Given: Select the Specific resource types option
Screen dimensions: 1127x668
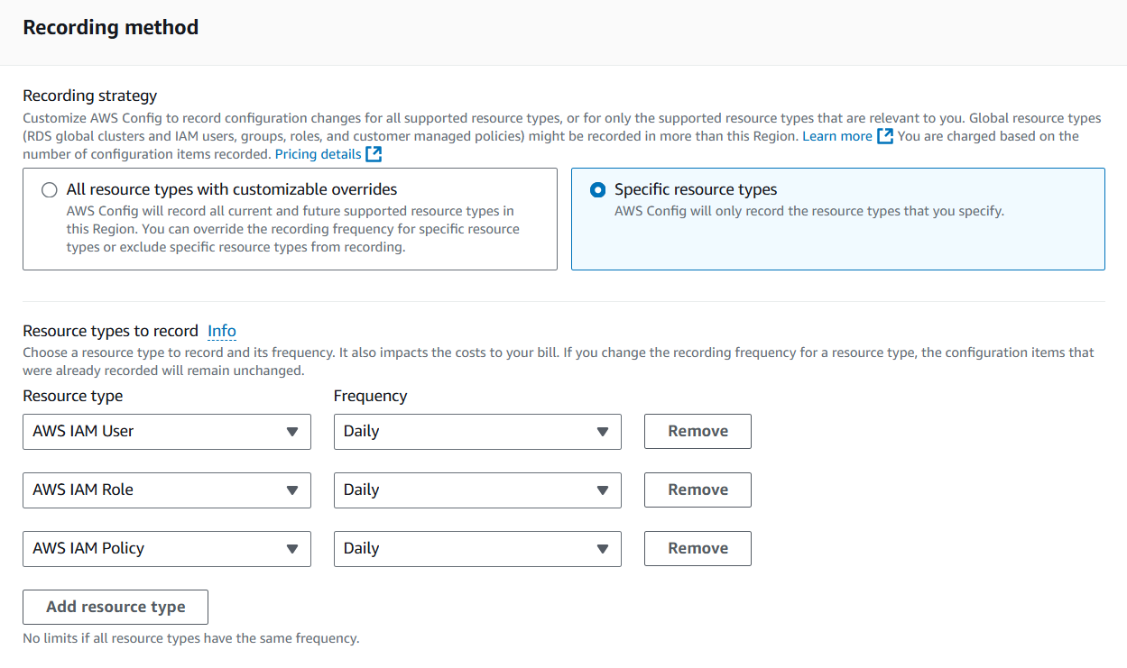Looking at the screenshot, I should click(x=597, y=190).
